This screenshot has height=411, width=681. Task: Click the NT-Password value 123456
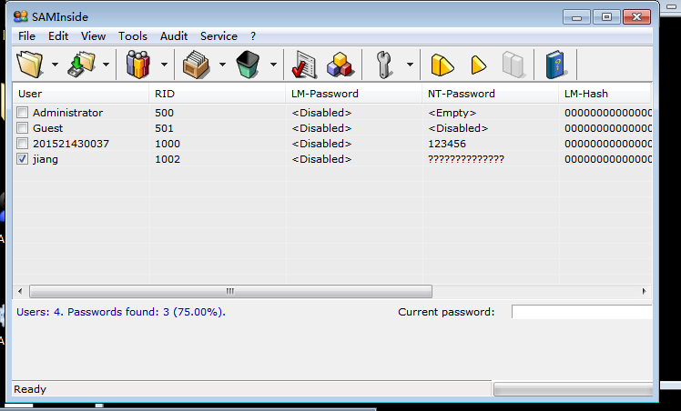446,144
